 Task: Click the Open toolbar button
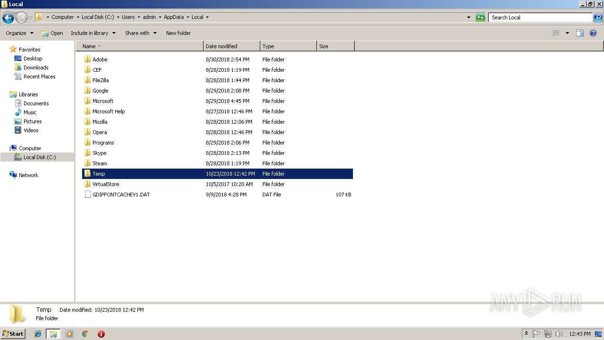coord(52,33)
